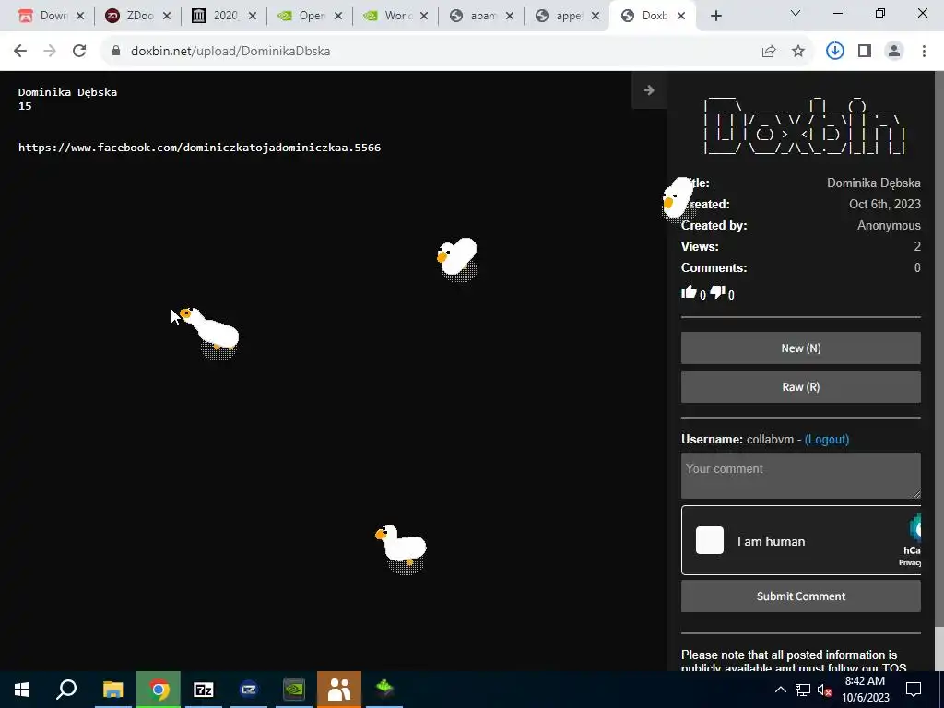This screenshot has height=708, width=944.
Task: Switch to the 'Open' tab
Action: coord(312,17)
